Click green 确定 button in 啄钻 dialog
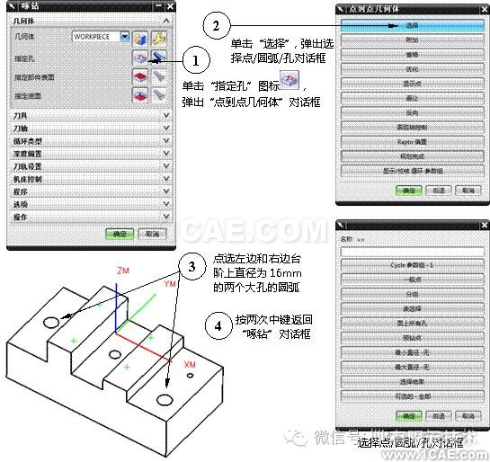 point(120,234)
